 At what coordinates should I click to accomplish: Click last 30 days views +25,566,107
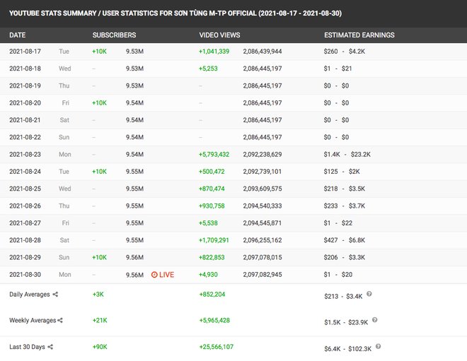pos(217,347)
